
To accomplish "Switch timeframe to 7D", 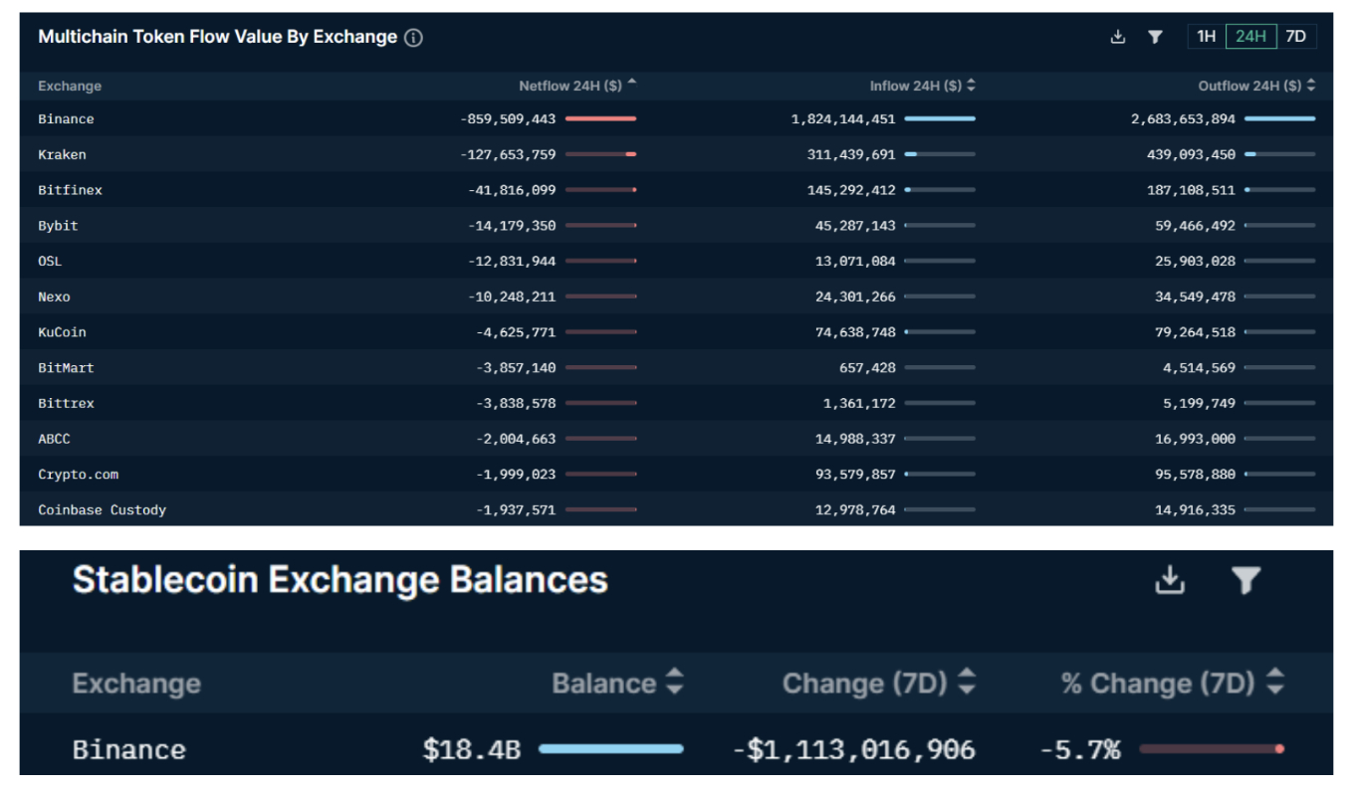I will (x=1295, y=37).
